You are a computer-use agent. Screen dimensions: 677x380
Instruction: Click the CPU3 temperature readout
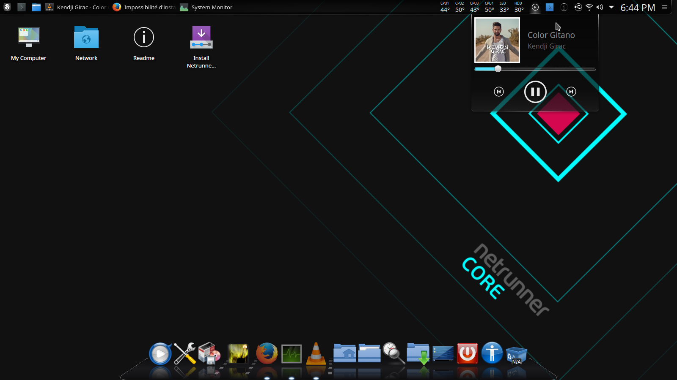(x=474, y=7)
